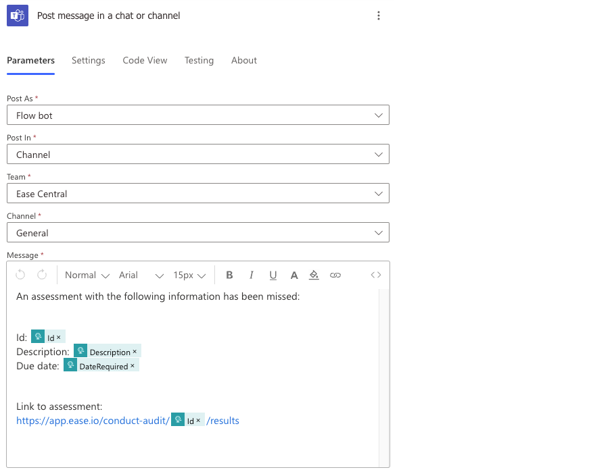614x474 pixels.
Task: Open the app.ease.io conduct-audit link
Action: (93, 421)
